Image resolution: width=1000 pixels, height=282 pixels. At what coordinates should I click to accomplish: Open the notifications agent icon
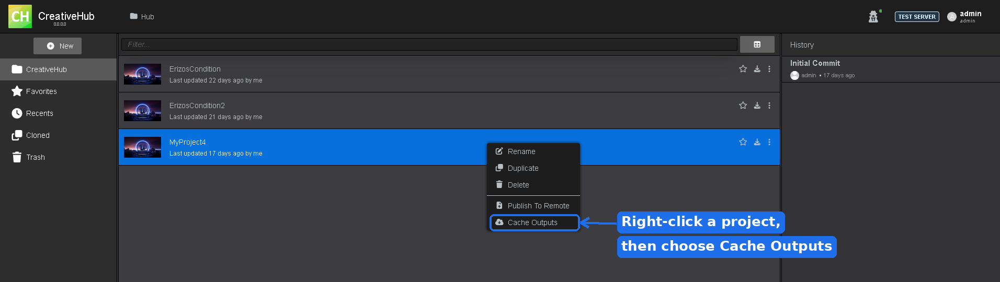(873, 17)
